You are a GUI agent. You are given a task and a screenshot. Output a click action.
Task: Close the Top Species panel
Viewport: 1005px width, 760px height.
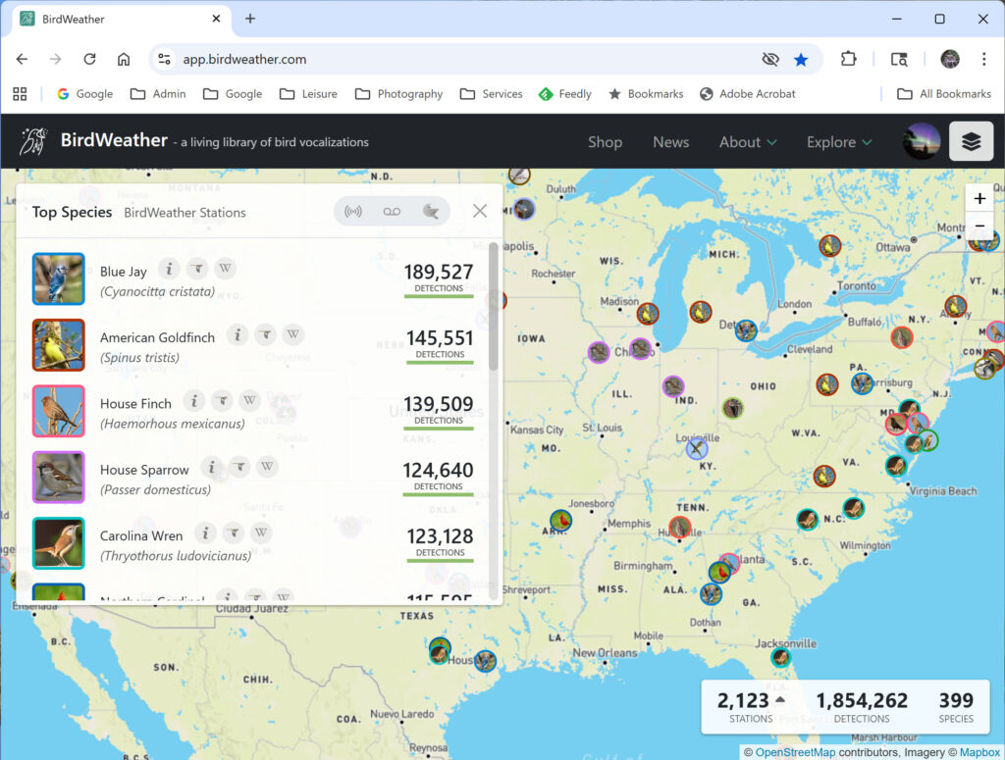click(480, 211)
